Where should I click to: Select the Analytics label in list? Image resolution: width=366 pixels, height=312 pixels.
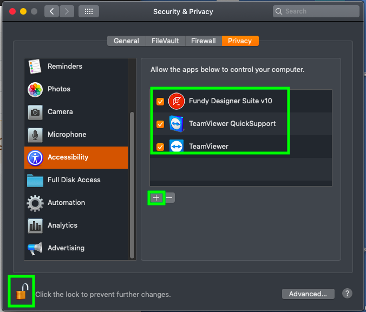pyautogui.click(x=63, y=225)
